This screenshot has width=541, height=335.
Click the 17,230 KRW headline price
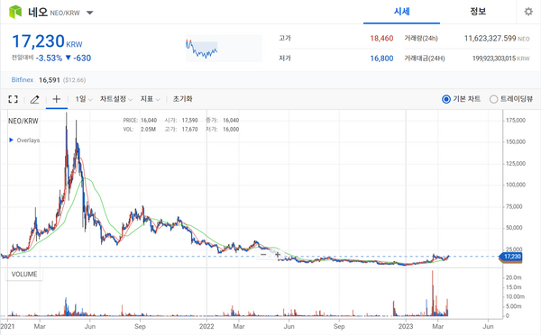[47, 41]
